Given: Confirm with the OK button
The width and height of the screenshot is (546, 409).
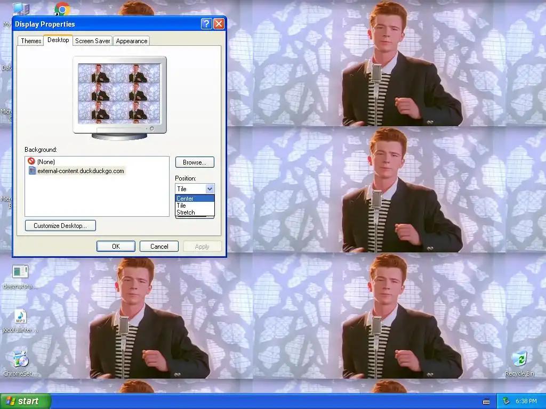Looking at the screenshot, I should pos(116,246).
